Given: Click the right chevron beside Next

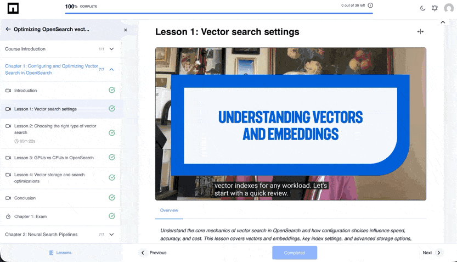Looking at the screenshot, I should (439, 253).
